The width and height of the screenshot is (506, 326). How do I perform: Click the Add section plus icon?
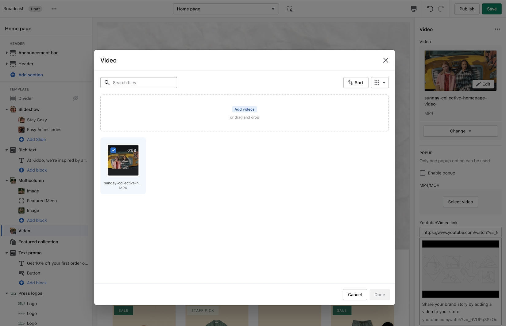[13, 75]
